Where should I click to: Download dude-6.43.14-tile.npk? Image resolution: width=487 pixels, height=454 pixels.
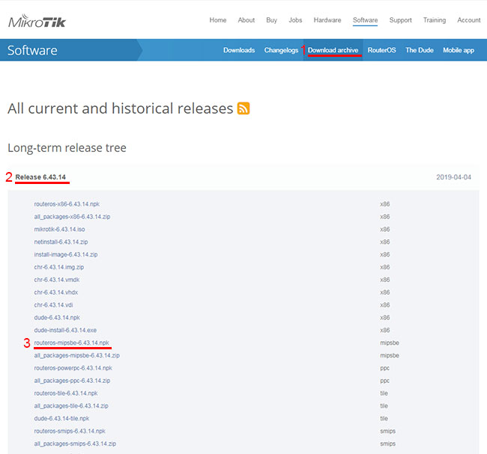(x=61, y=419)
